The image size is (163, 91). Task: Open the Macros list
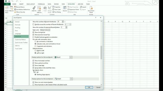11,9
